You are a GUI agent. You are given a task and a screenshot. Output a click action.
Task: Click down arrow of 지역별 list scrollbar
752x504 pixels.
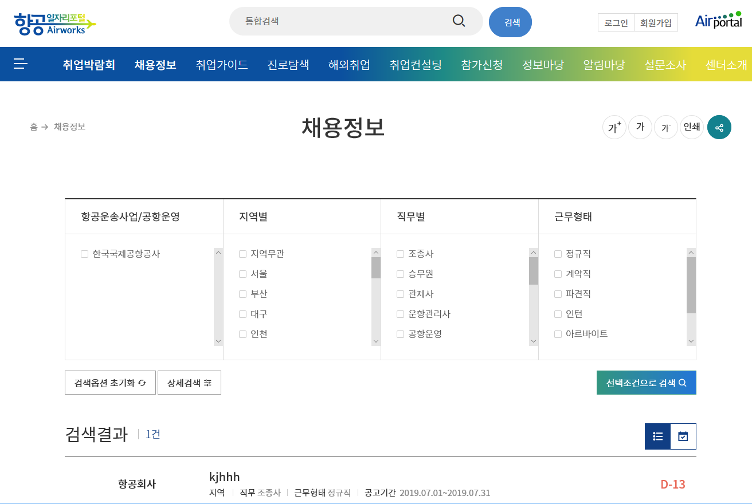[x=376, y=341]
